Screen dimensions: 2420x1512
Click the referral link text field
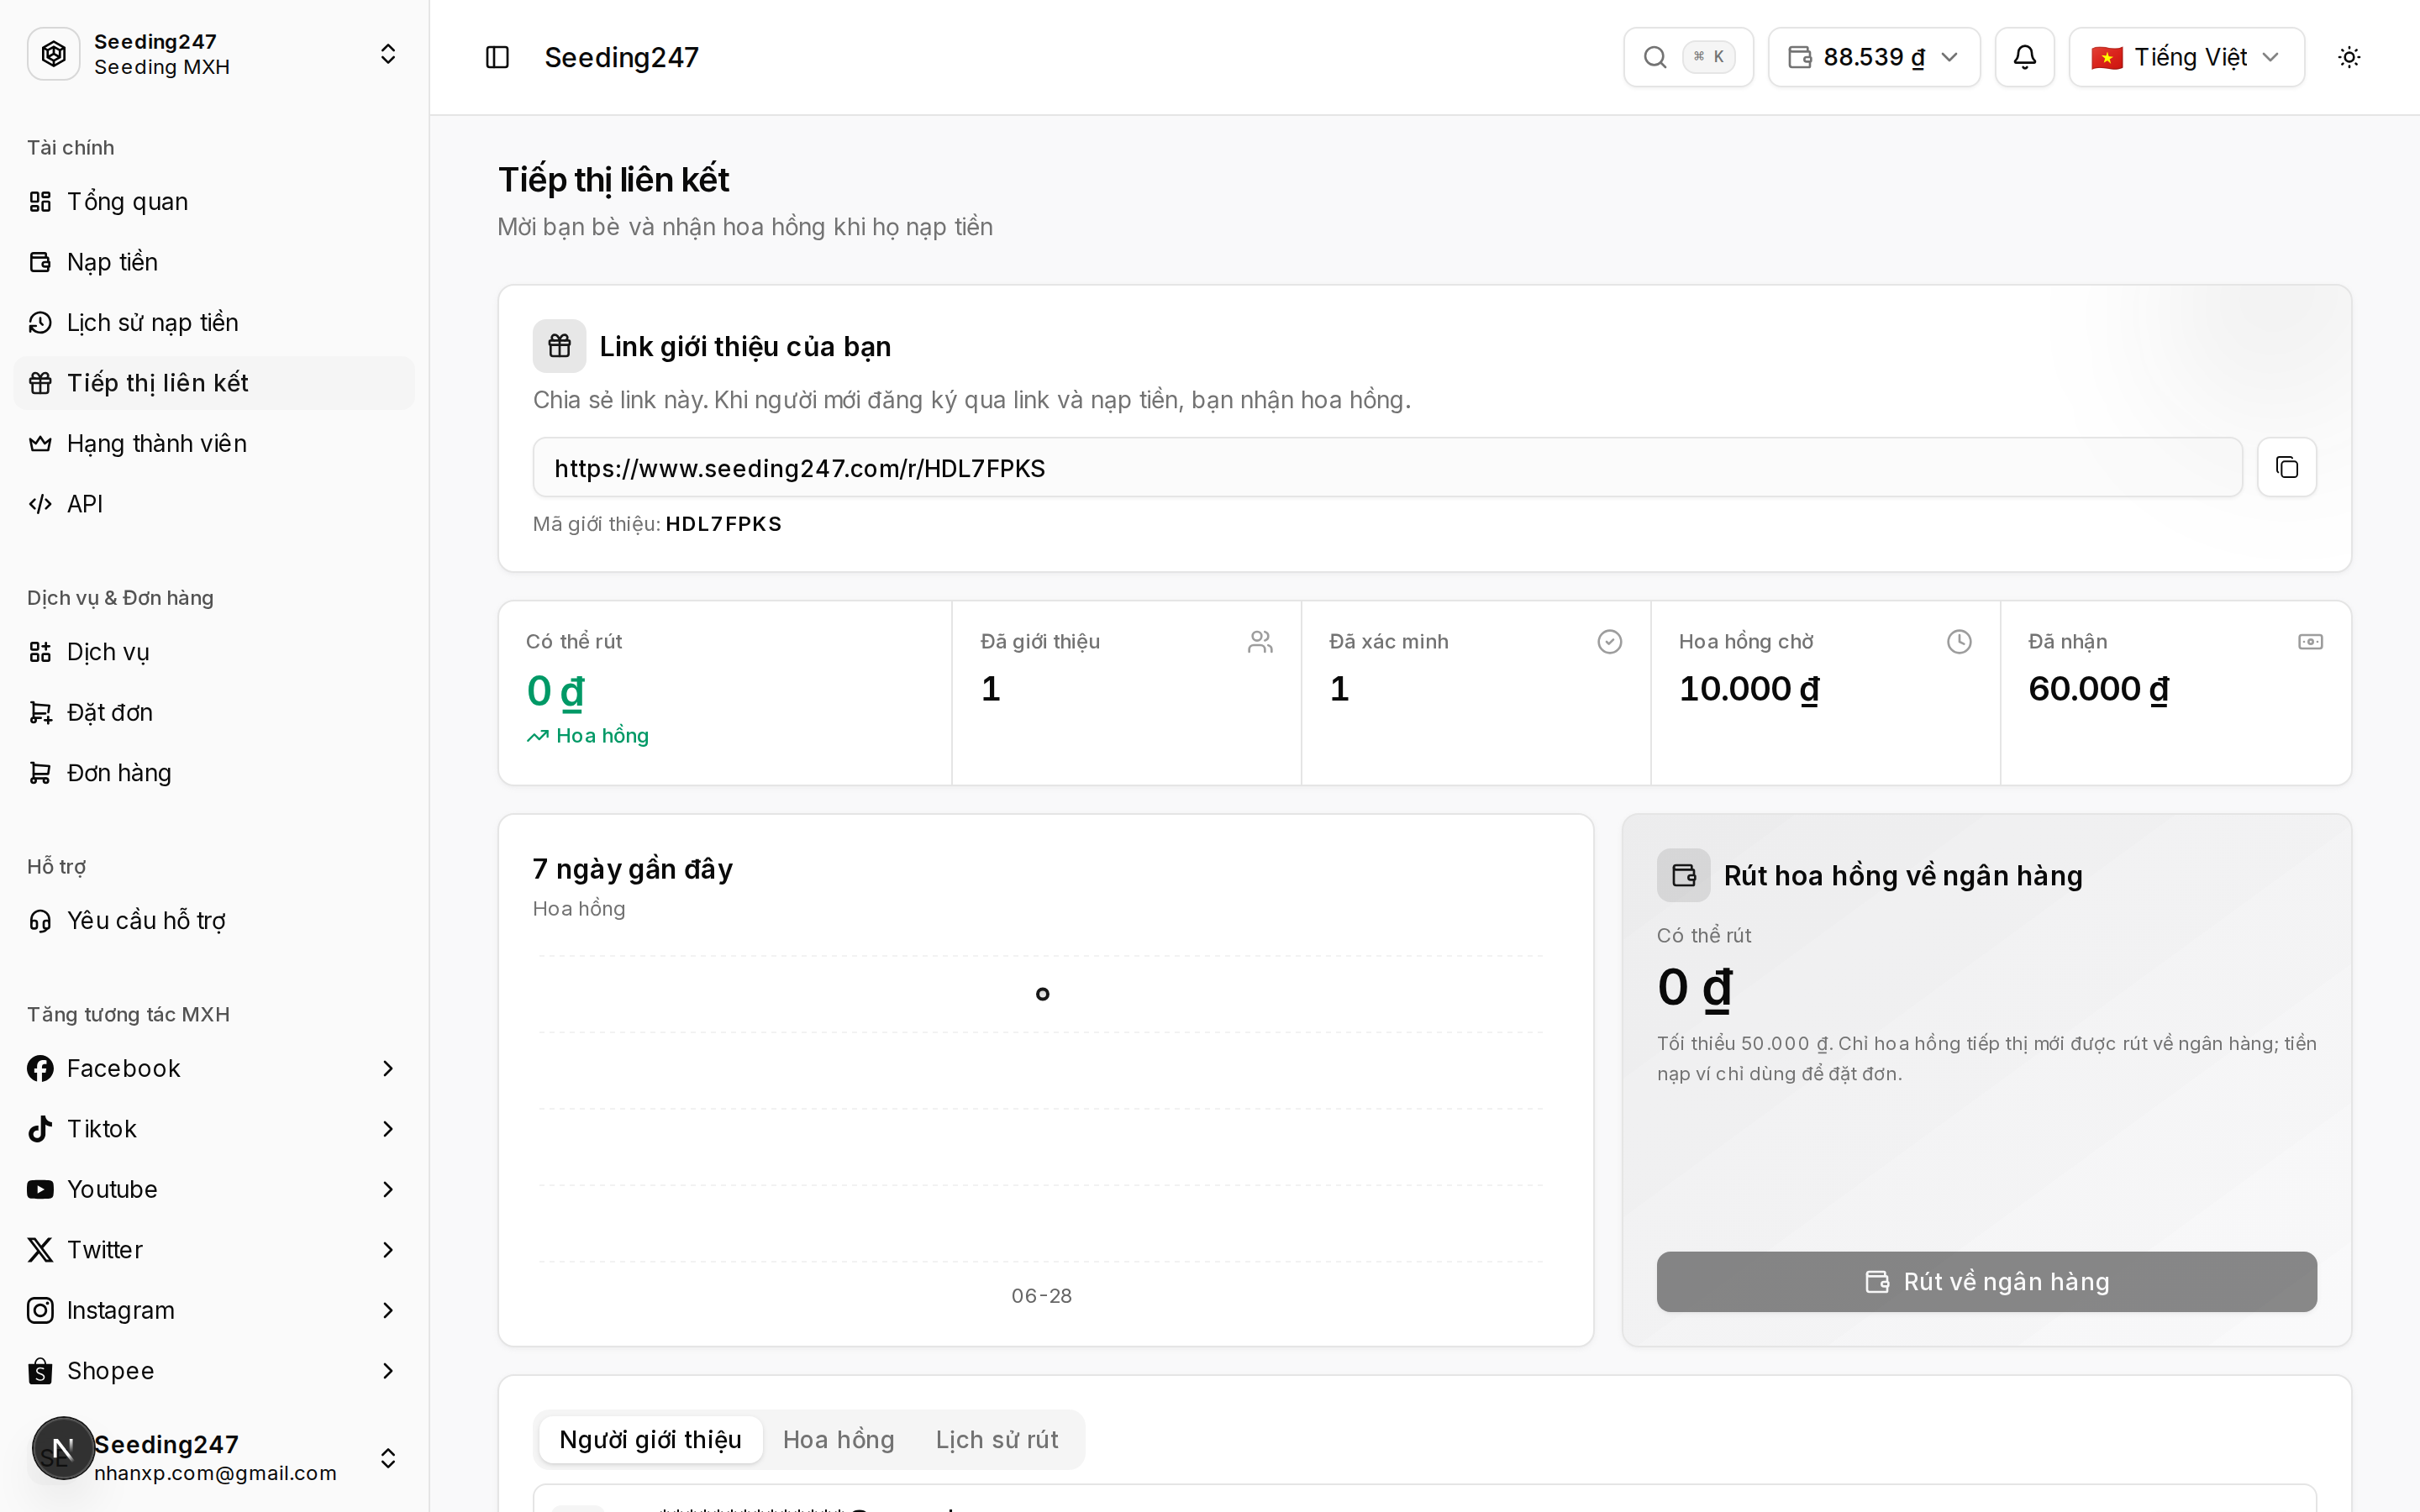tap(1387, 467)
